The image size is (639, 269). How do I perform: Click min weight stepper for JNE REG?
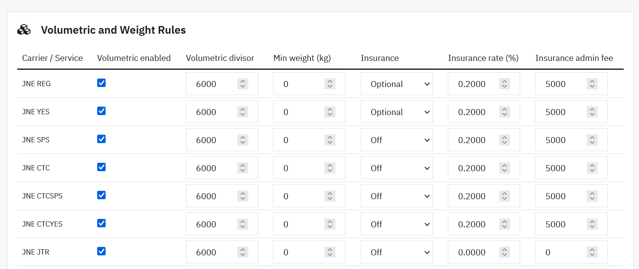coord(330,84)
